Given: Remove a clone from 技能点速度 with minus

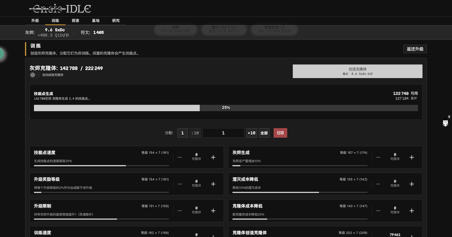Looking at the screenshot, I should coord(180,157).
